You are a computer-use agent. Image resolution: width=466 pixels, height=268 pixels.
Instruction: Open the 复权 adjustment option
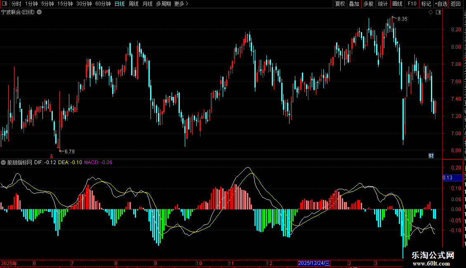pos(340,4)
